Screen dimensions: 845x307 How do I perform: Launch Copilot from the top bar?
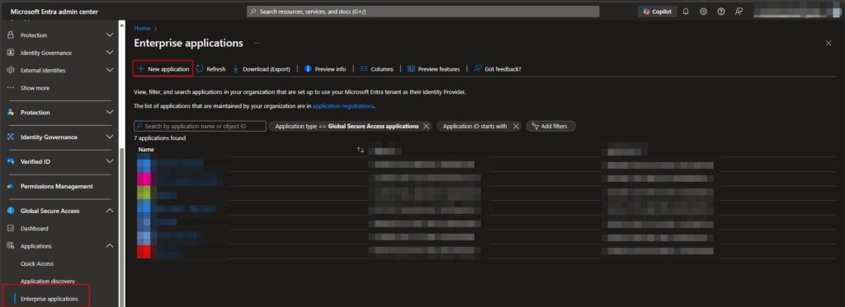(x=658, y=12)
